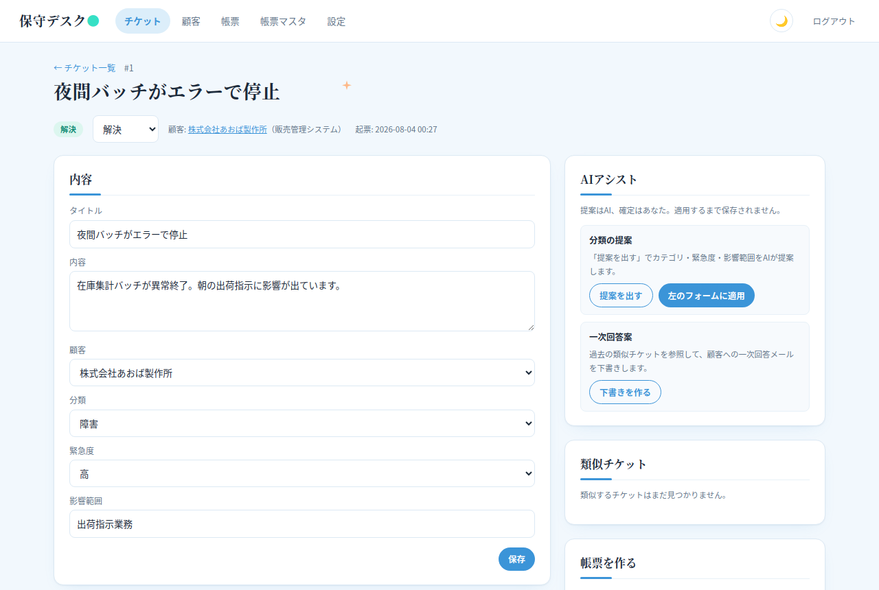
Task: Open the 緊急度 dropdown set to 高
Action: 302,473
